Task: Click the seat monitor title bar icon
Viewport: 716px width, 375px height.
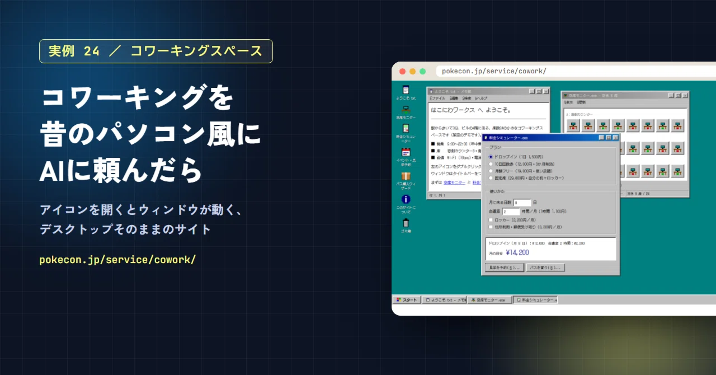Action: 566,96
